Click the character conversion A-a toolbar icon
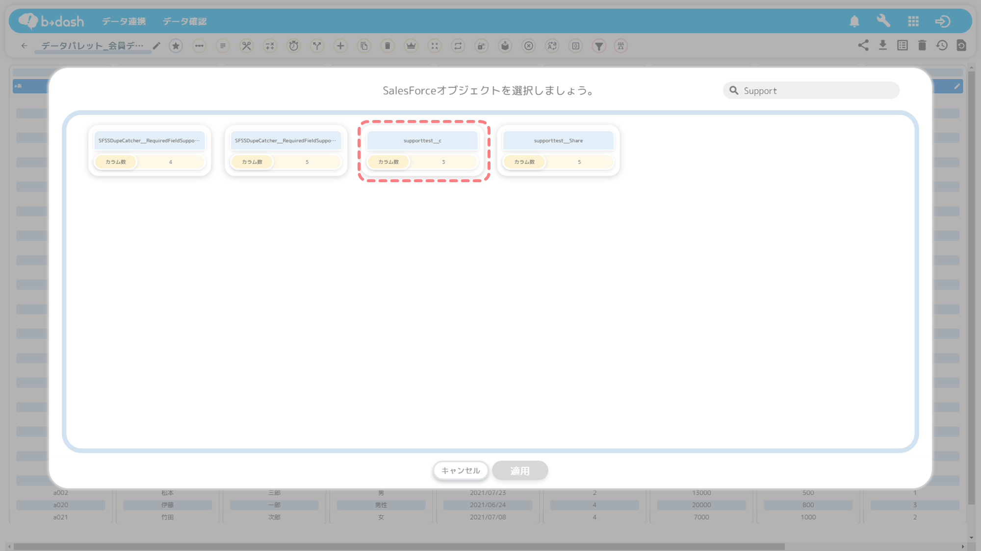 tap(552, 46)
